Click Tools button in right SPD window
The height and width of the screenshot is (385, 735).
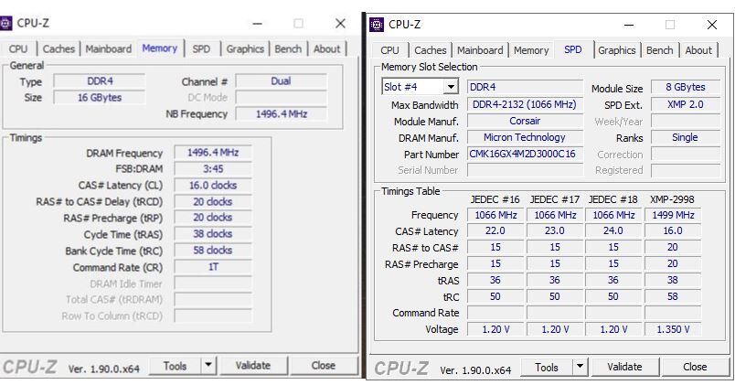tap(547, 367)
